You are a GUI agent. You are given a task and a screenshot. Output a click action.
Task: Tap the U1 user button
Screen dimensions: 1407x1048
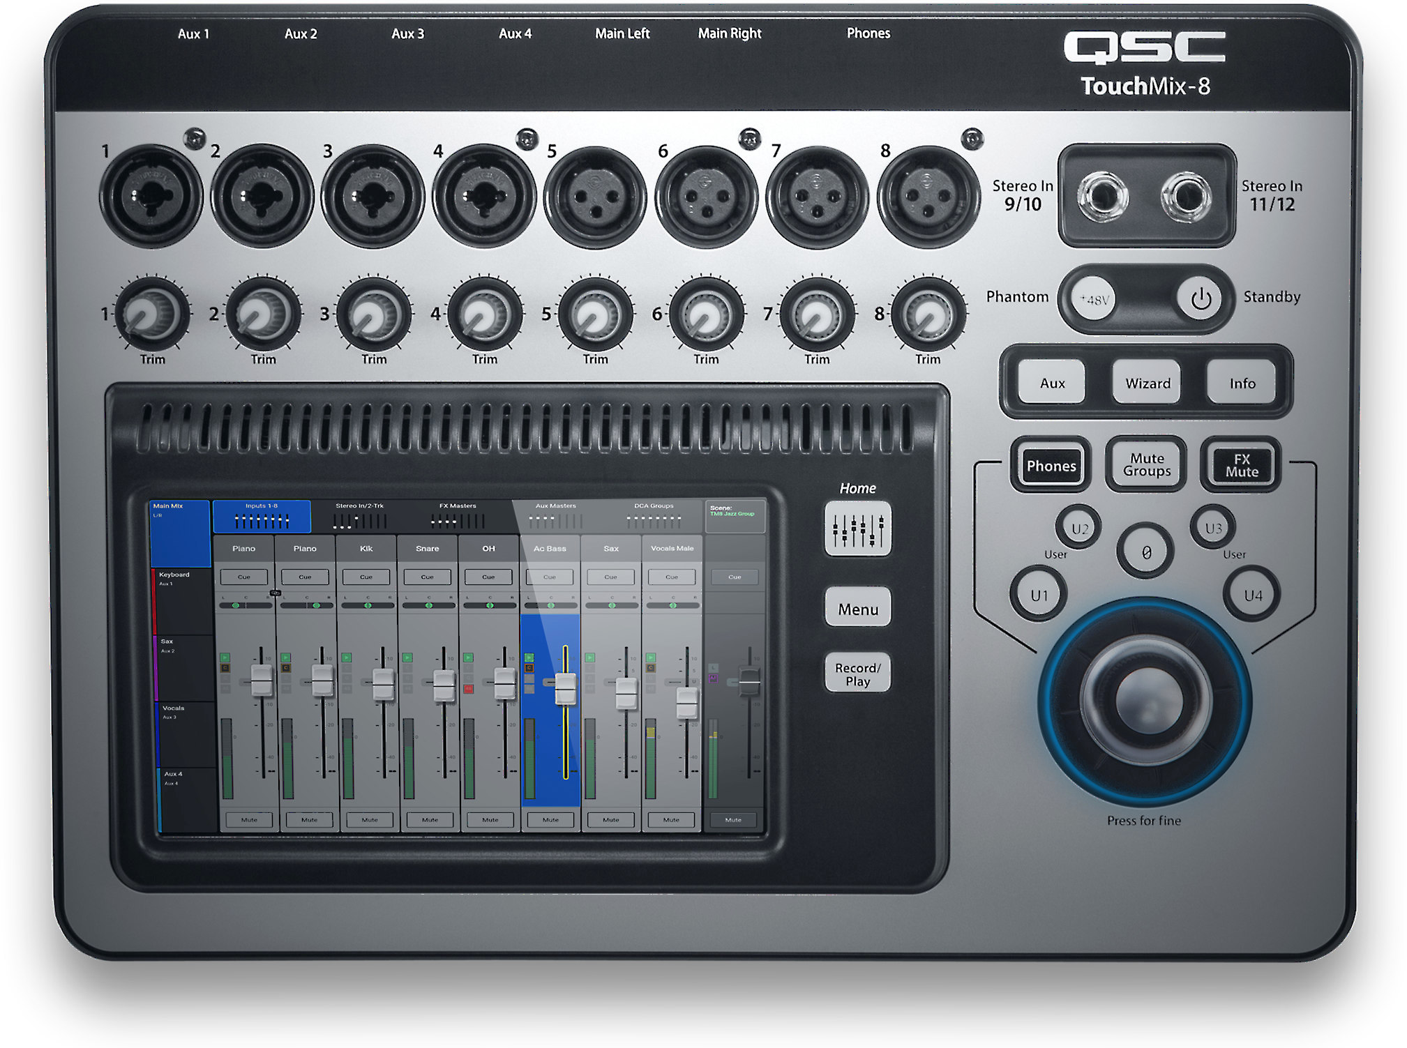click(1039, 595)
